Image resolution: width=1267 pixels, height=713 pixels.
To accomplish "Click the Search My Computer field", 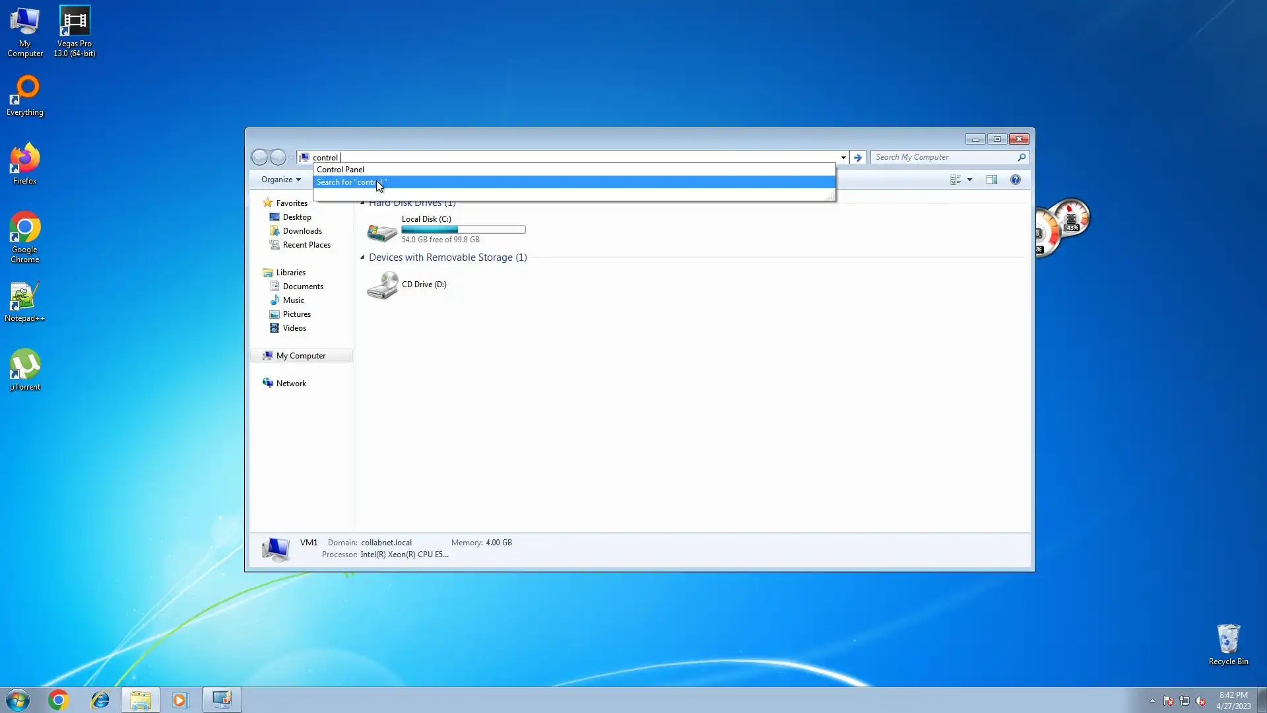I will [944, 157].
